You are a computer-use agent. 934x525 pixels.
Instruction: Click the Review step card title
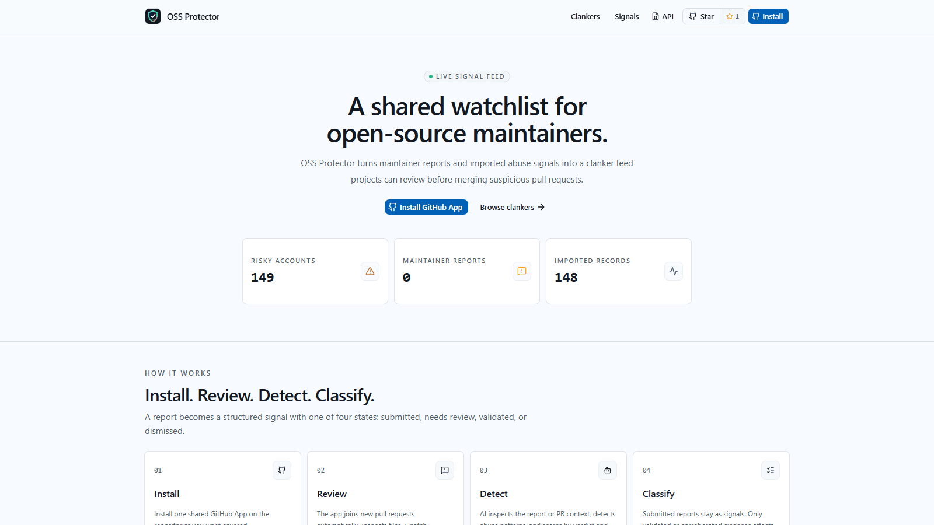click(332, 494)
